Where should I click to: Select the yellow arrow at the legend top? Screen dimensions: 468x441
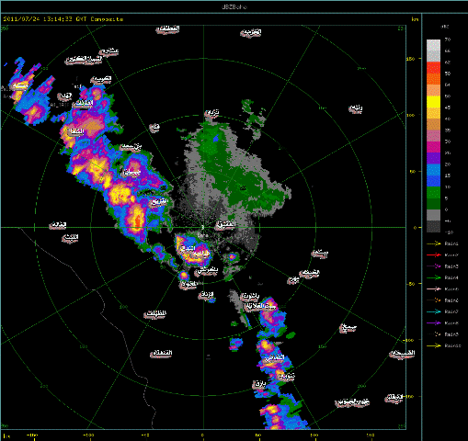point(434,243)
